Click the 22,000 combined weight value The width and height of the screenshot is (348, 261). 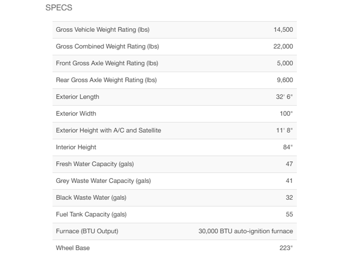(x=283, y=46)
